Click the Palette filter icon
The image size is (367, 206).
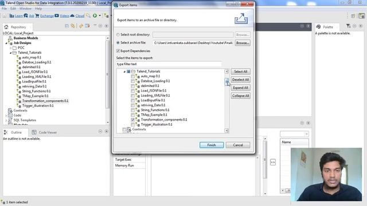[x=348, y=26]
